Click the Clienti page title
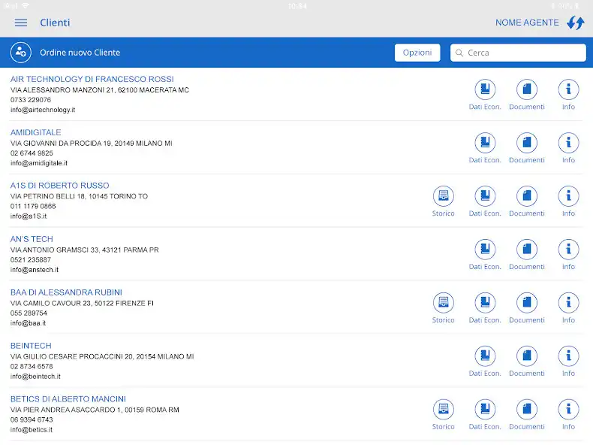The image size is (593, 445). coord(55,23)
